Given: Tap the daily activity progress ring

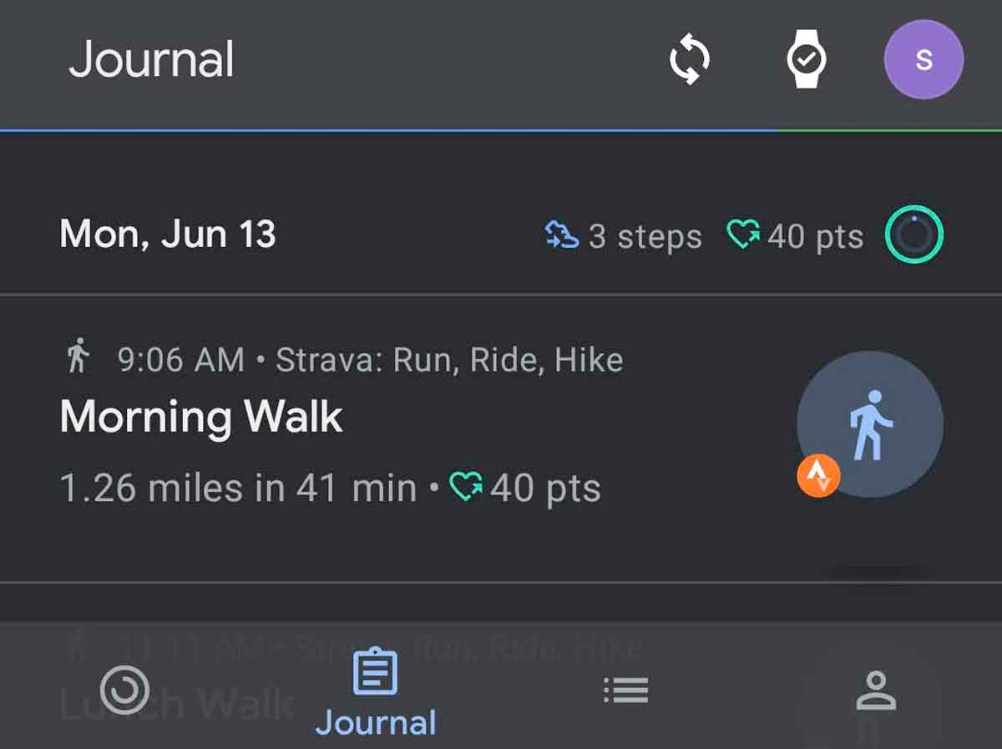Looking at the screenshot, I should point(913,235).
